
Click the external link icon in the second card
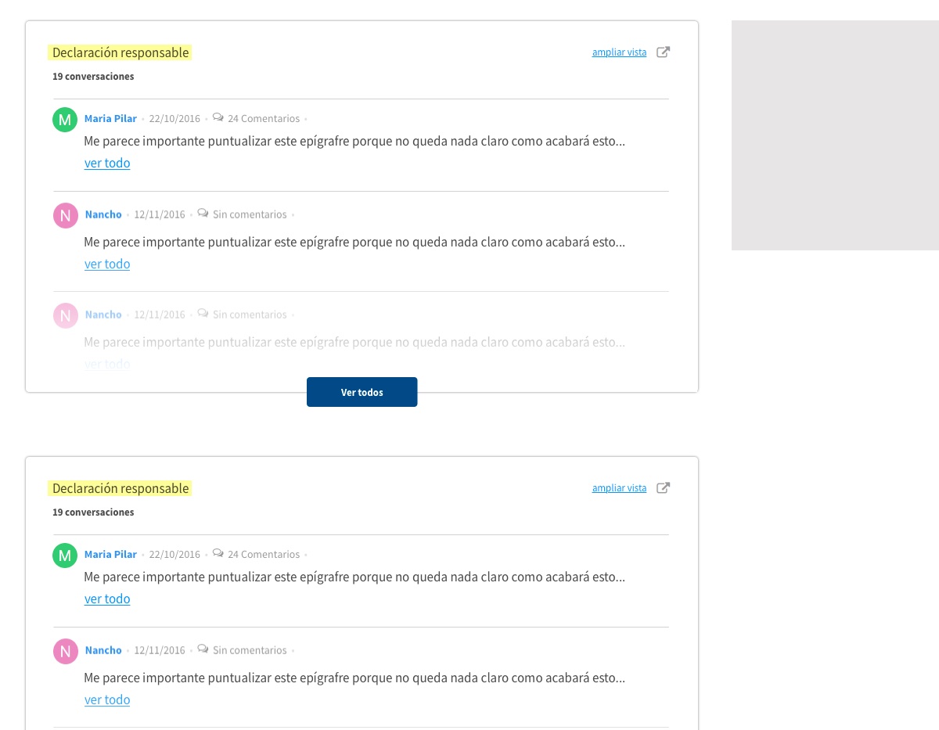pos(663,488)
